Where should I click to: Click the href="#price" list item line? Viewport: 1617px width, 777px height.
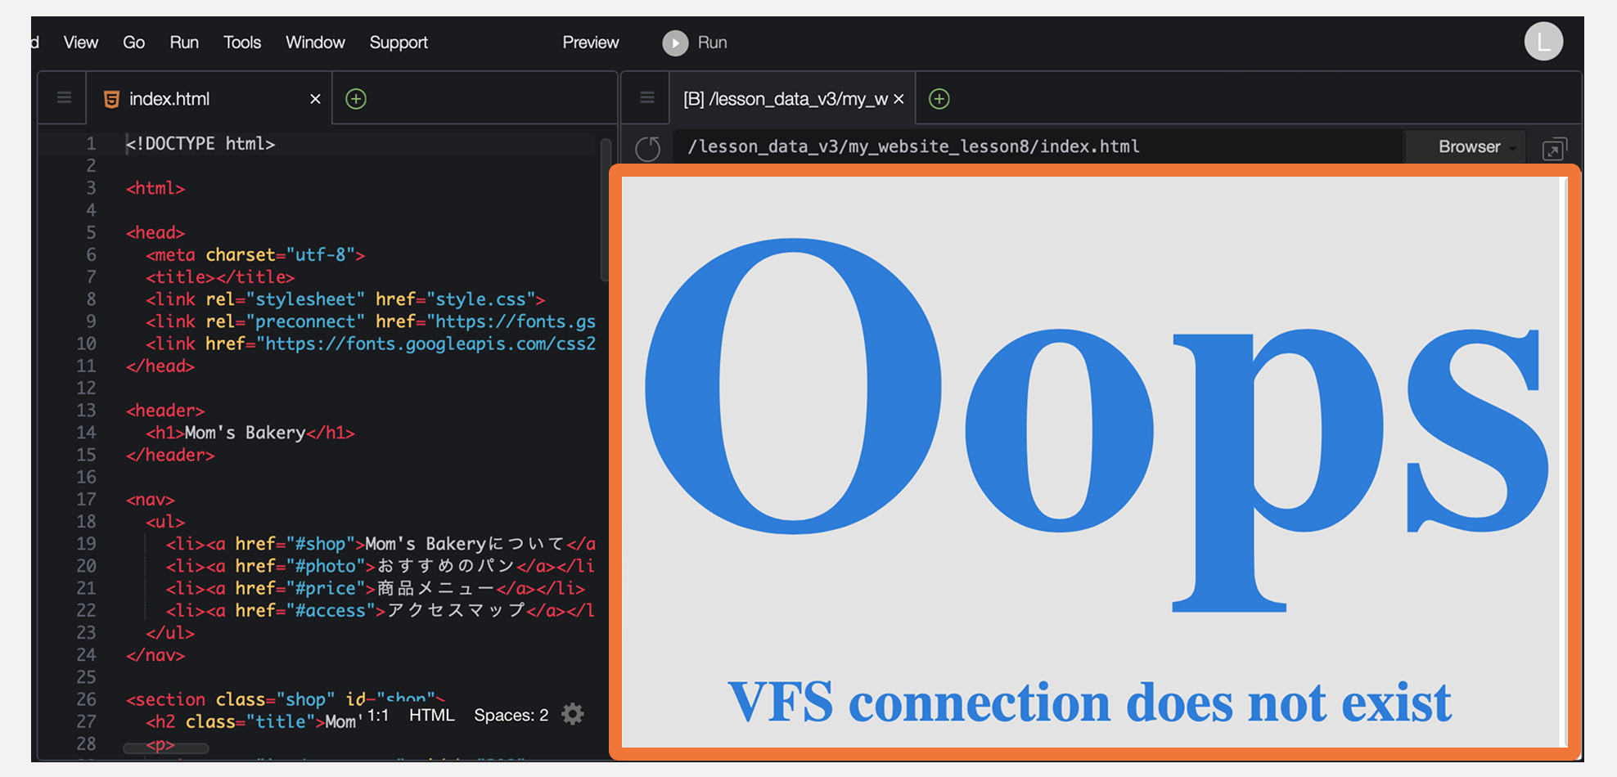[376, 588]
